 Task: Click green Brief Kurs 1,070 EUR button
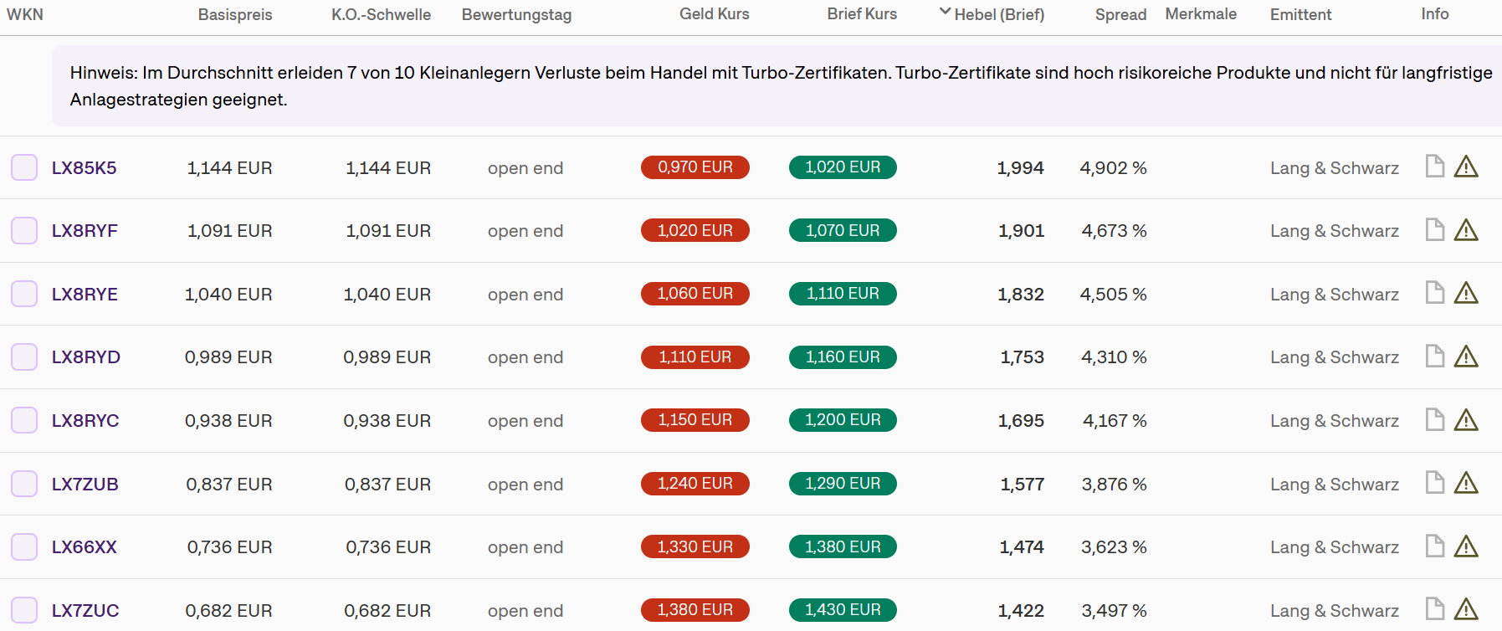click(843, 230)
